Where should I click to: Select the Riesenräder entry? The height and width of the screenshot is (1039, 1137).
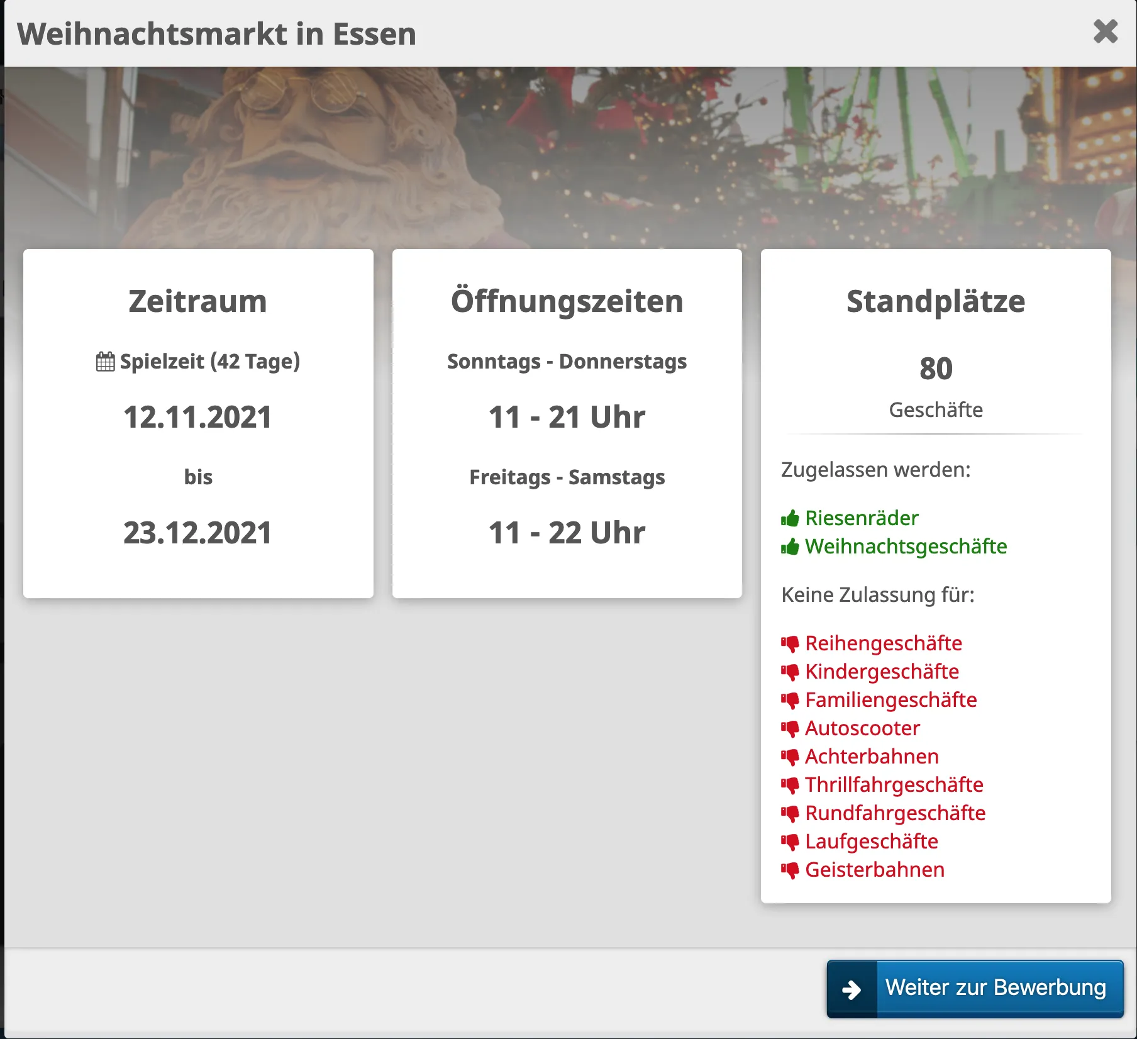861,518
